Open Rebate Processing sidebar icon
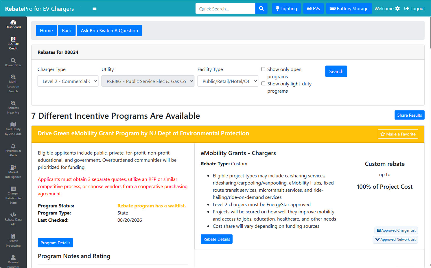The image size is (431, 268). [13, 241]
